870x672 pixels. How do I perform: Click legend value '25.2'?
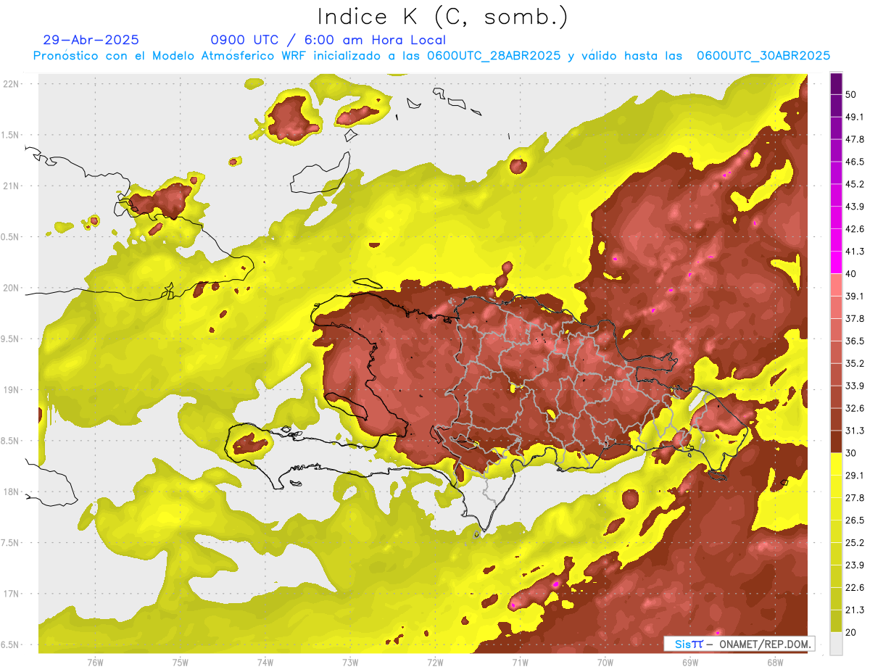click(x=855, y=542)
